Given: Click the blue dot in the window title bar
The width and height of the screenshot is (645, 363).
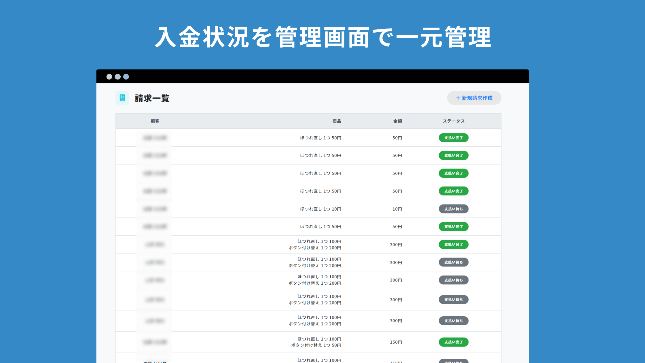Looking at the screenshot, I should pos(126,77).
